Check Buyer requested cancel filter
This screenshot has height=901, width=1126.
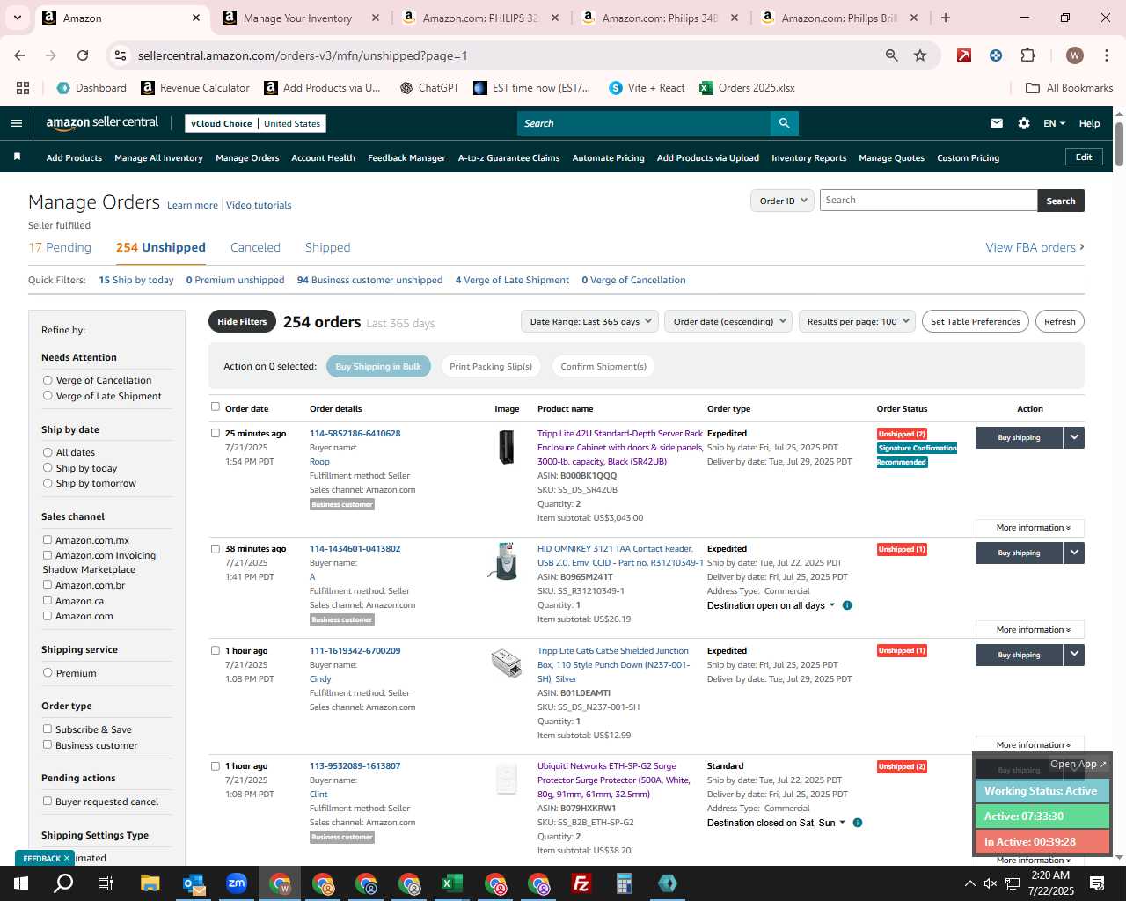(x=48, y=802)
